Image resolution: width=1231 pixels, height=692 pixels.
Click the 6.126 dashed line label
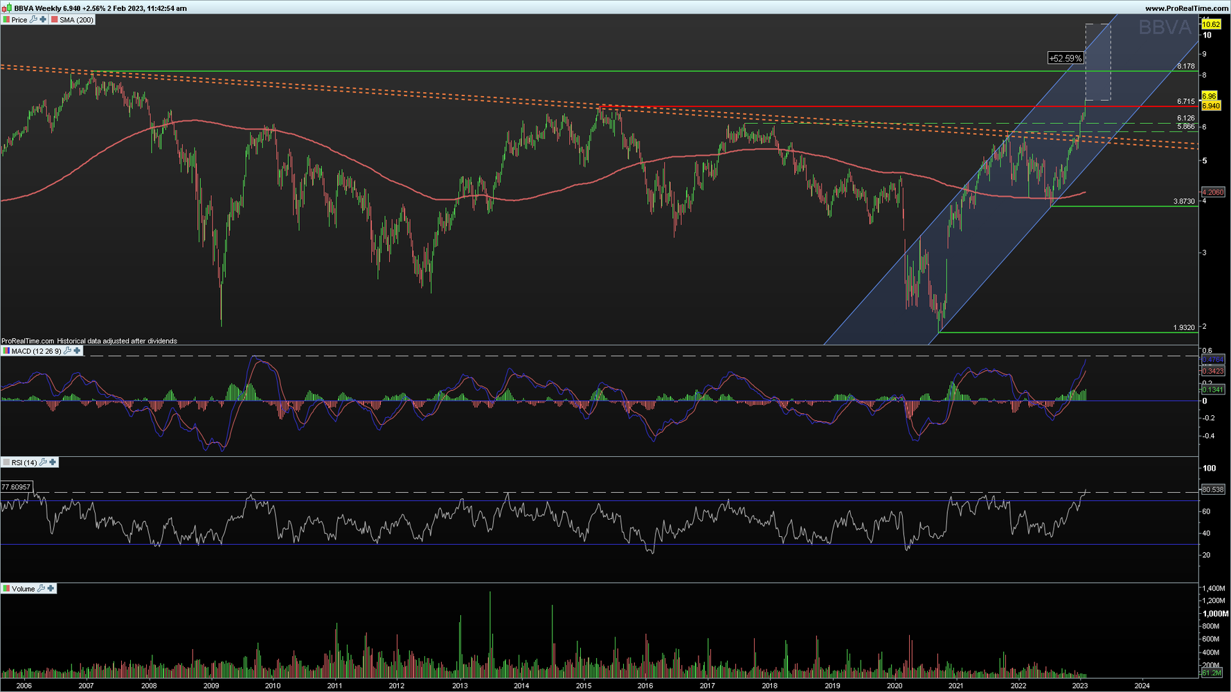(1186, 118)
